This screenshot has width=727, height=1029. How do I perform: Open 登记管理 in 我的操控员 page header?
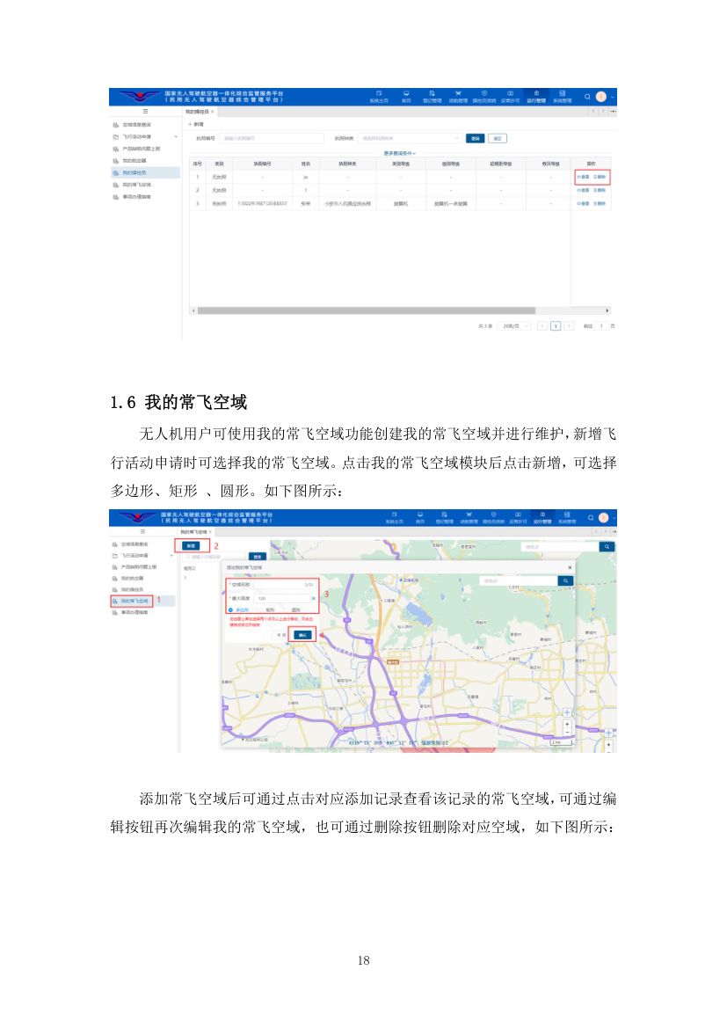tap(432, 97)
